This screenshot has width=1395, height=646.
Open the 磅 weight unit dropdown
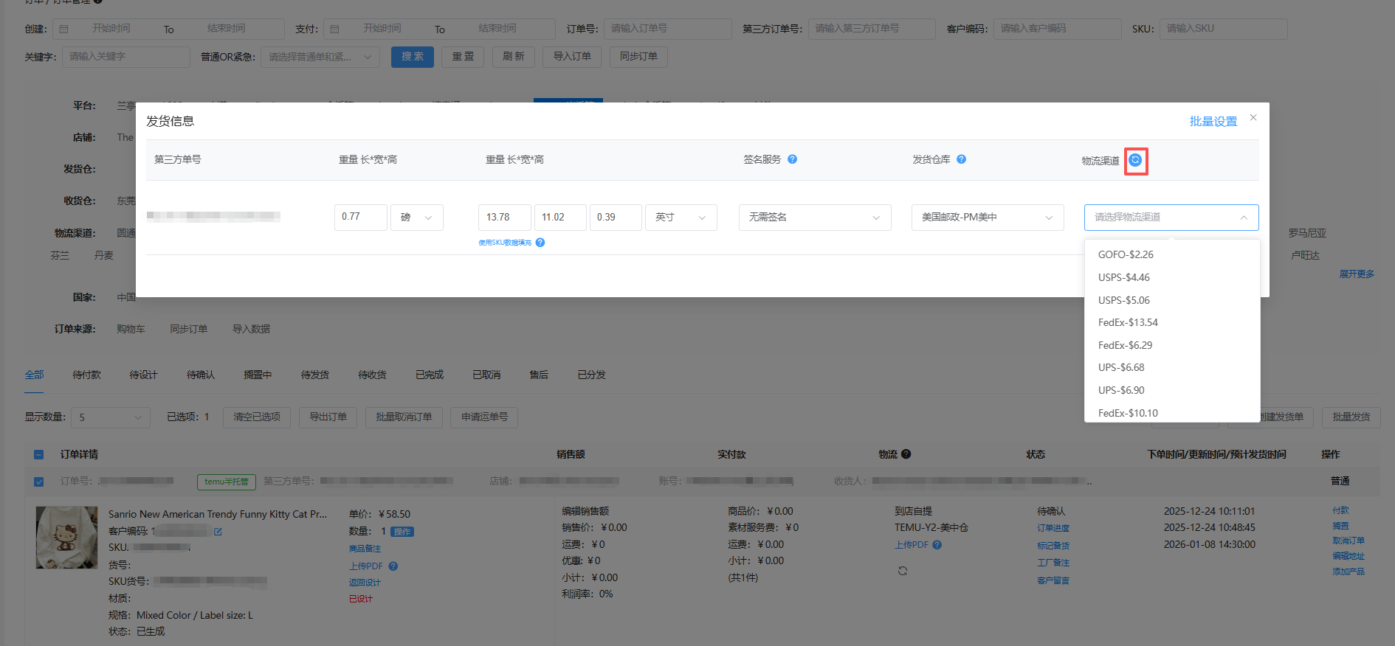click(416, 218)
